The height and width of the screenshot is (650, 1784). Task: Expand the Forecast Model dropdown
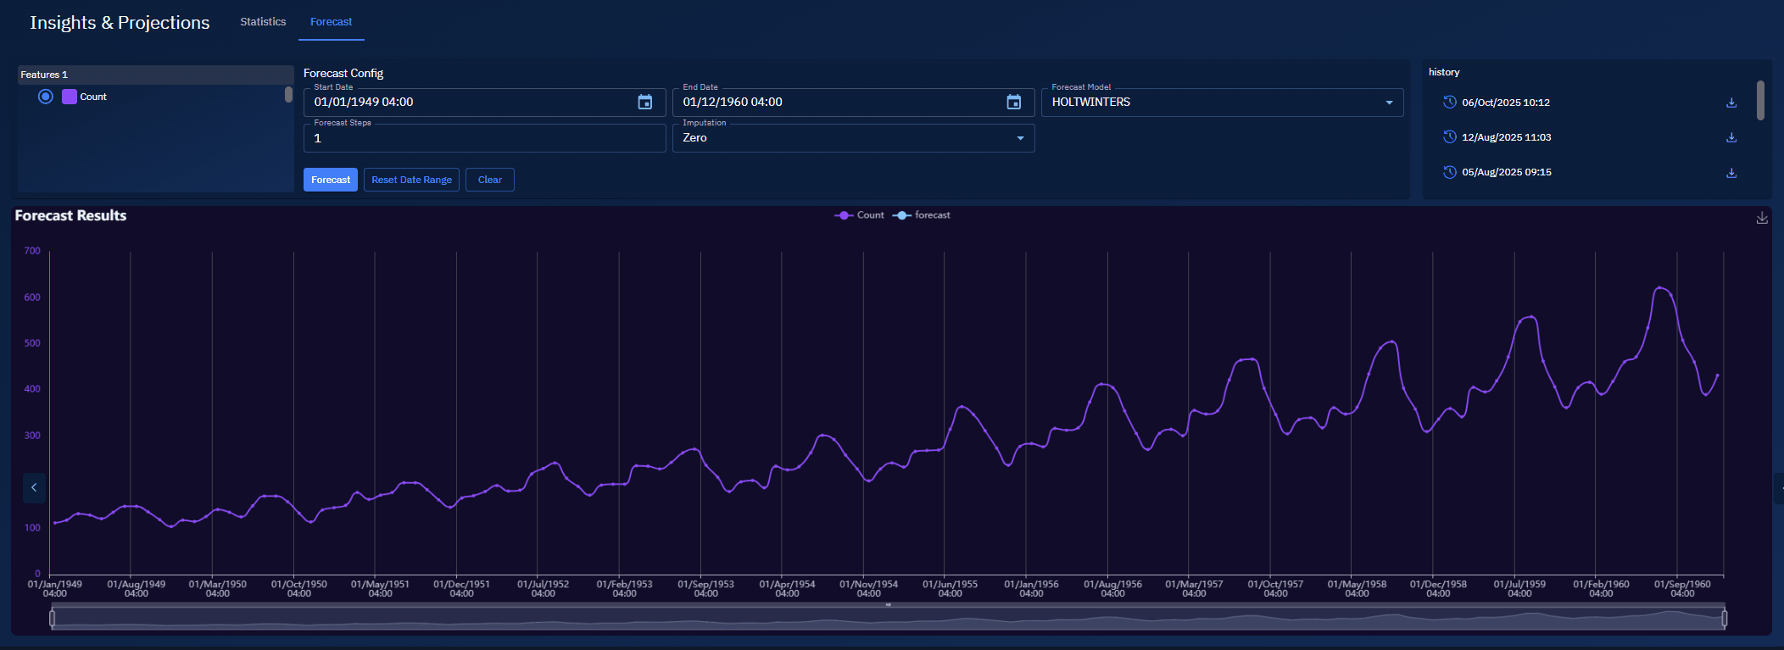click(1221, 103)
